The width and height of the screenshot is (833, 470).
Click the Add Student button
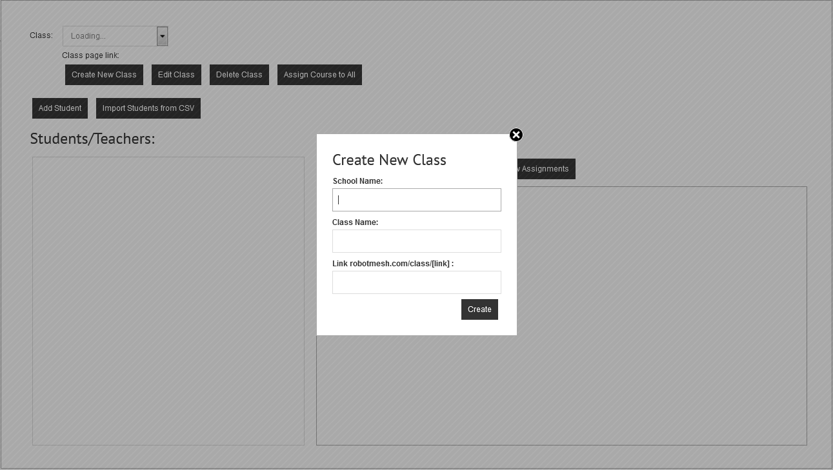[60, 108]
